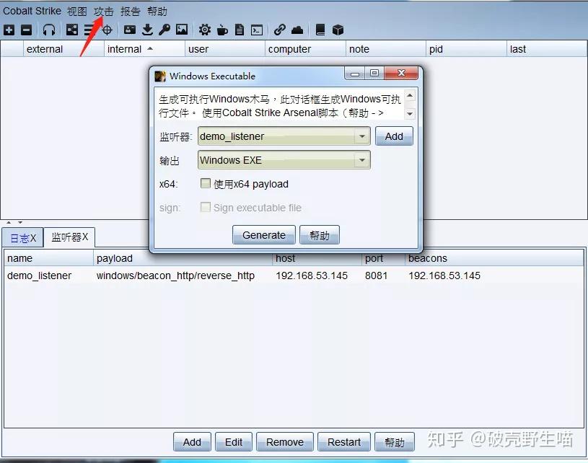Click the cube about icon in toolbar
The height and width of the screenshot is (463, 588).
pyautogui.click(x=338, y=30)
